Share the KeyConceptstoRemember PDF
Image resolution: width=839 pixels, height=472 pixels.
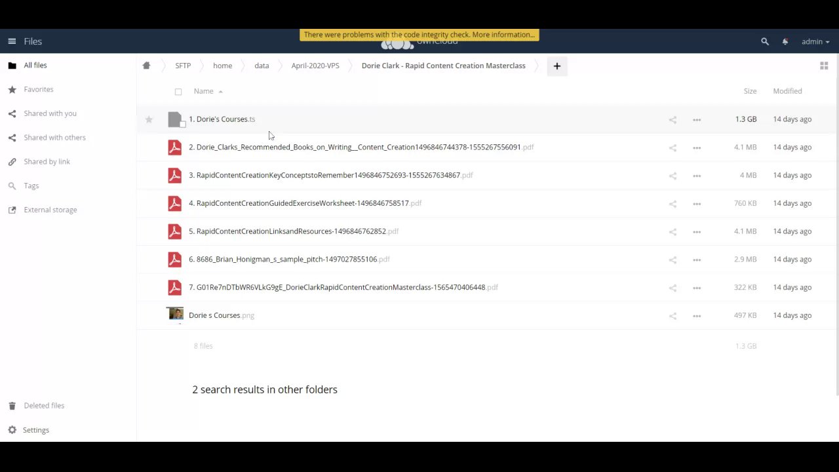pyautogui.click(x=673, y=176)
